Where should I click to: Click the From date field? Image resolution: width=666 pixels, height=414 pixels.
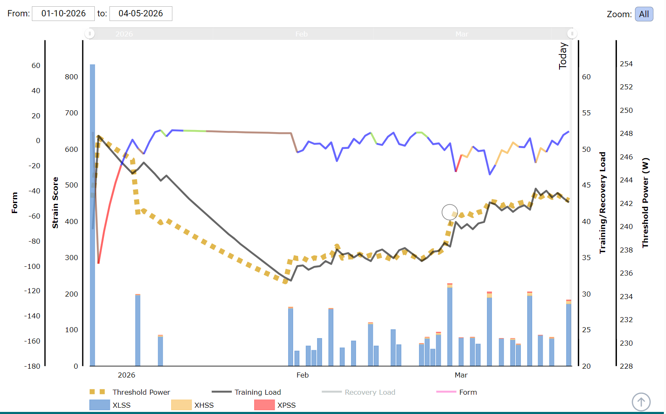coord(63,13)
